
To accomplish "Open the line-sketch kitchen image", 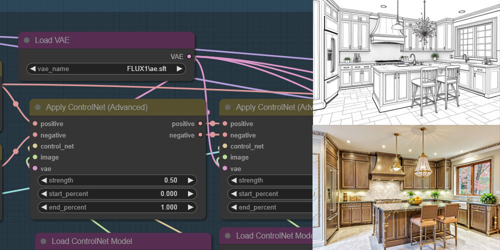I will pyautogui.click(x=406, y=62).
